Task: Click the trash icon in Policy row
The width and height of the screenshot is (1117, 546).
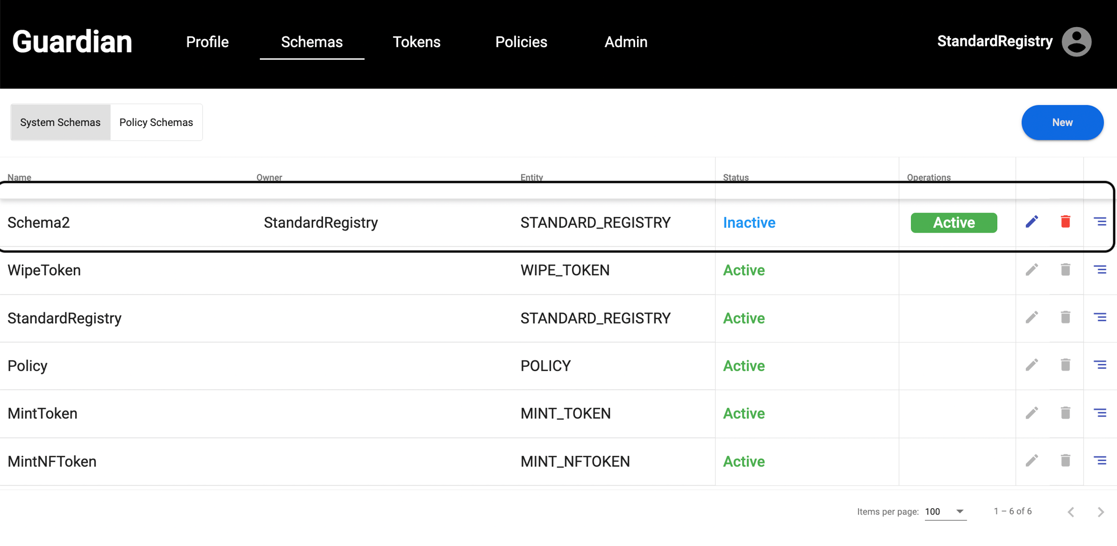Action: (1065, 365)
